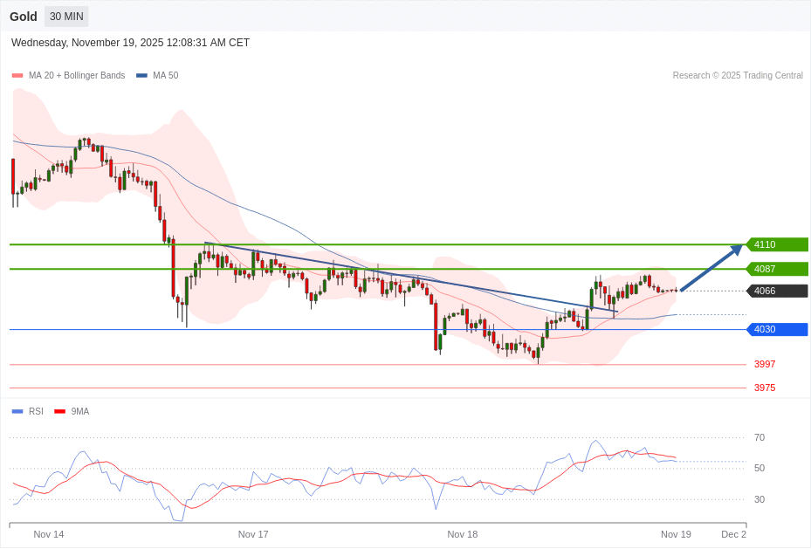Screen dimensions: 811x549
Task: Expand the Nov 19 axis label options
Action: 676,534
